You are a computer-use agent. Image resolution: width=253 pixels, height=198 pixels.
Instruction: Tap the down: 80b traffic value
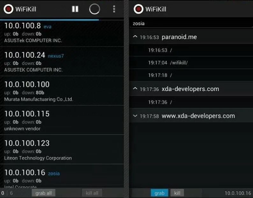point(33,93)
